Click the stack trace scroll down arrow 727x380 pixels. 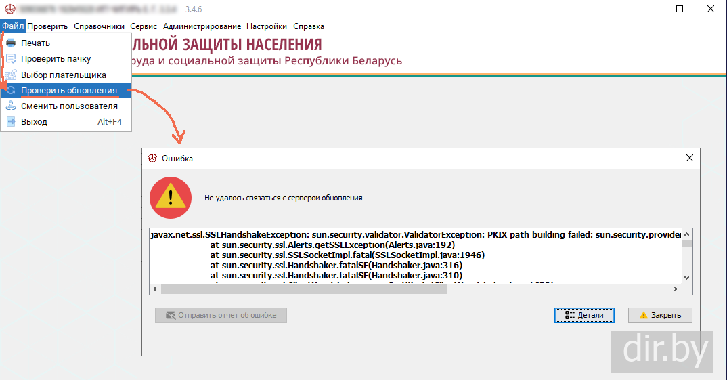(686, 278)
